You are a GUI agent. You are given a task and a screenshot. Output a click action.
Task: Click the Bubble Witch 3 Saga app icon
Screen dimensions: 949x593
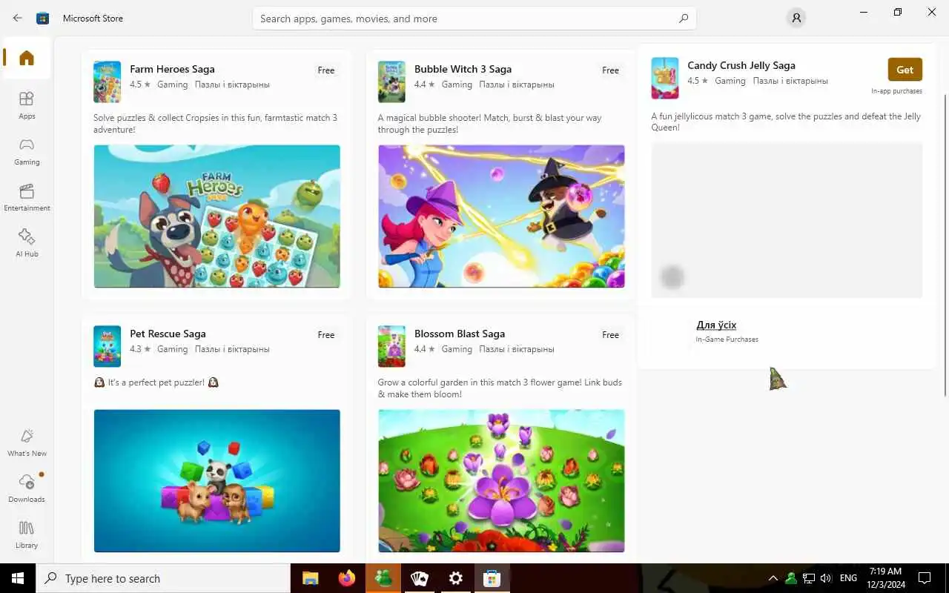(391, 82)
